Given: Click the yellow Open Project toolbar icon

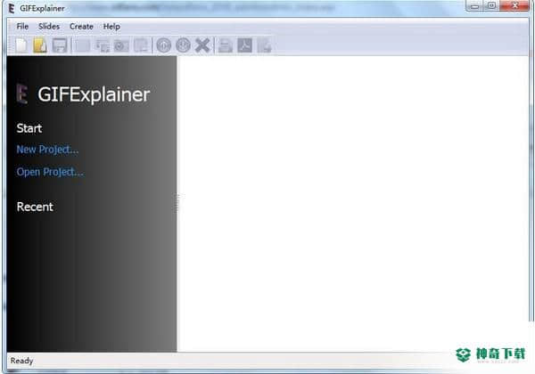Looking at the screenshot, I should [x=40, y=45].
